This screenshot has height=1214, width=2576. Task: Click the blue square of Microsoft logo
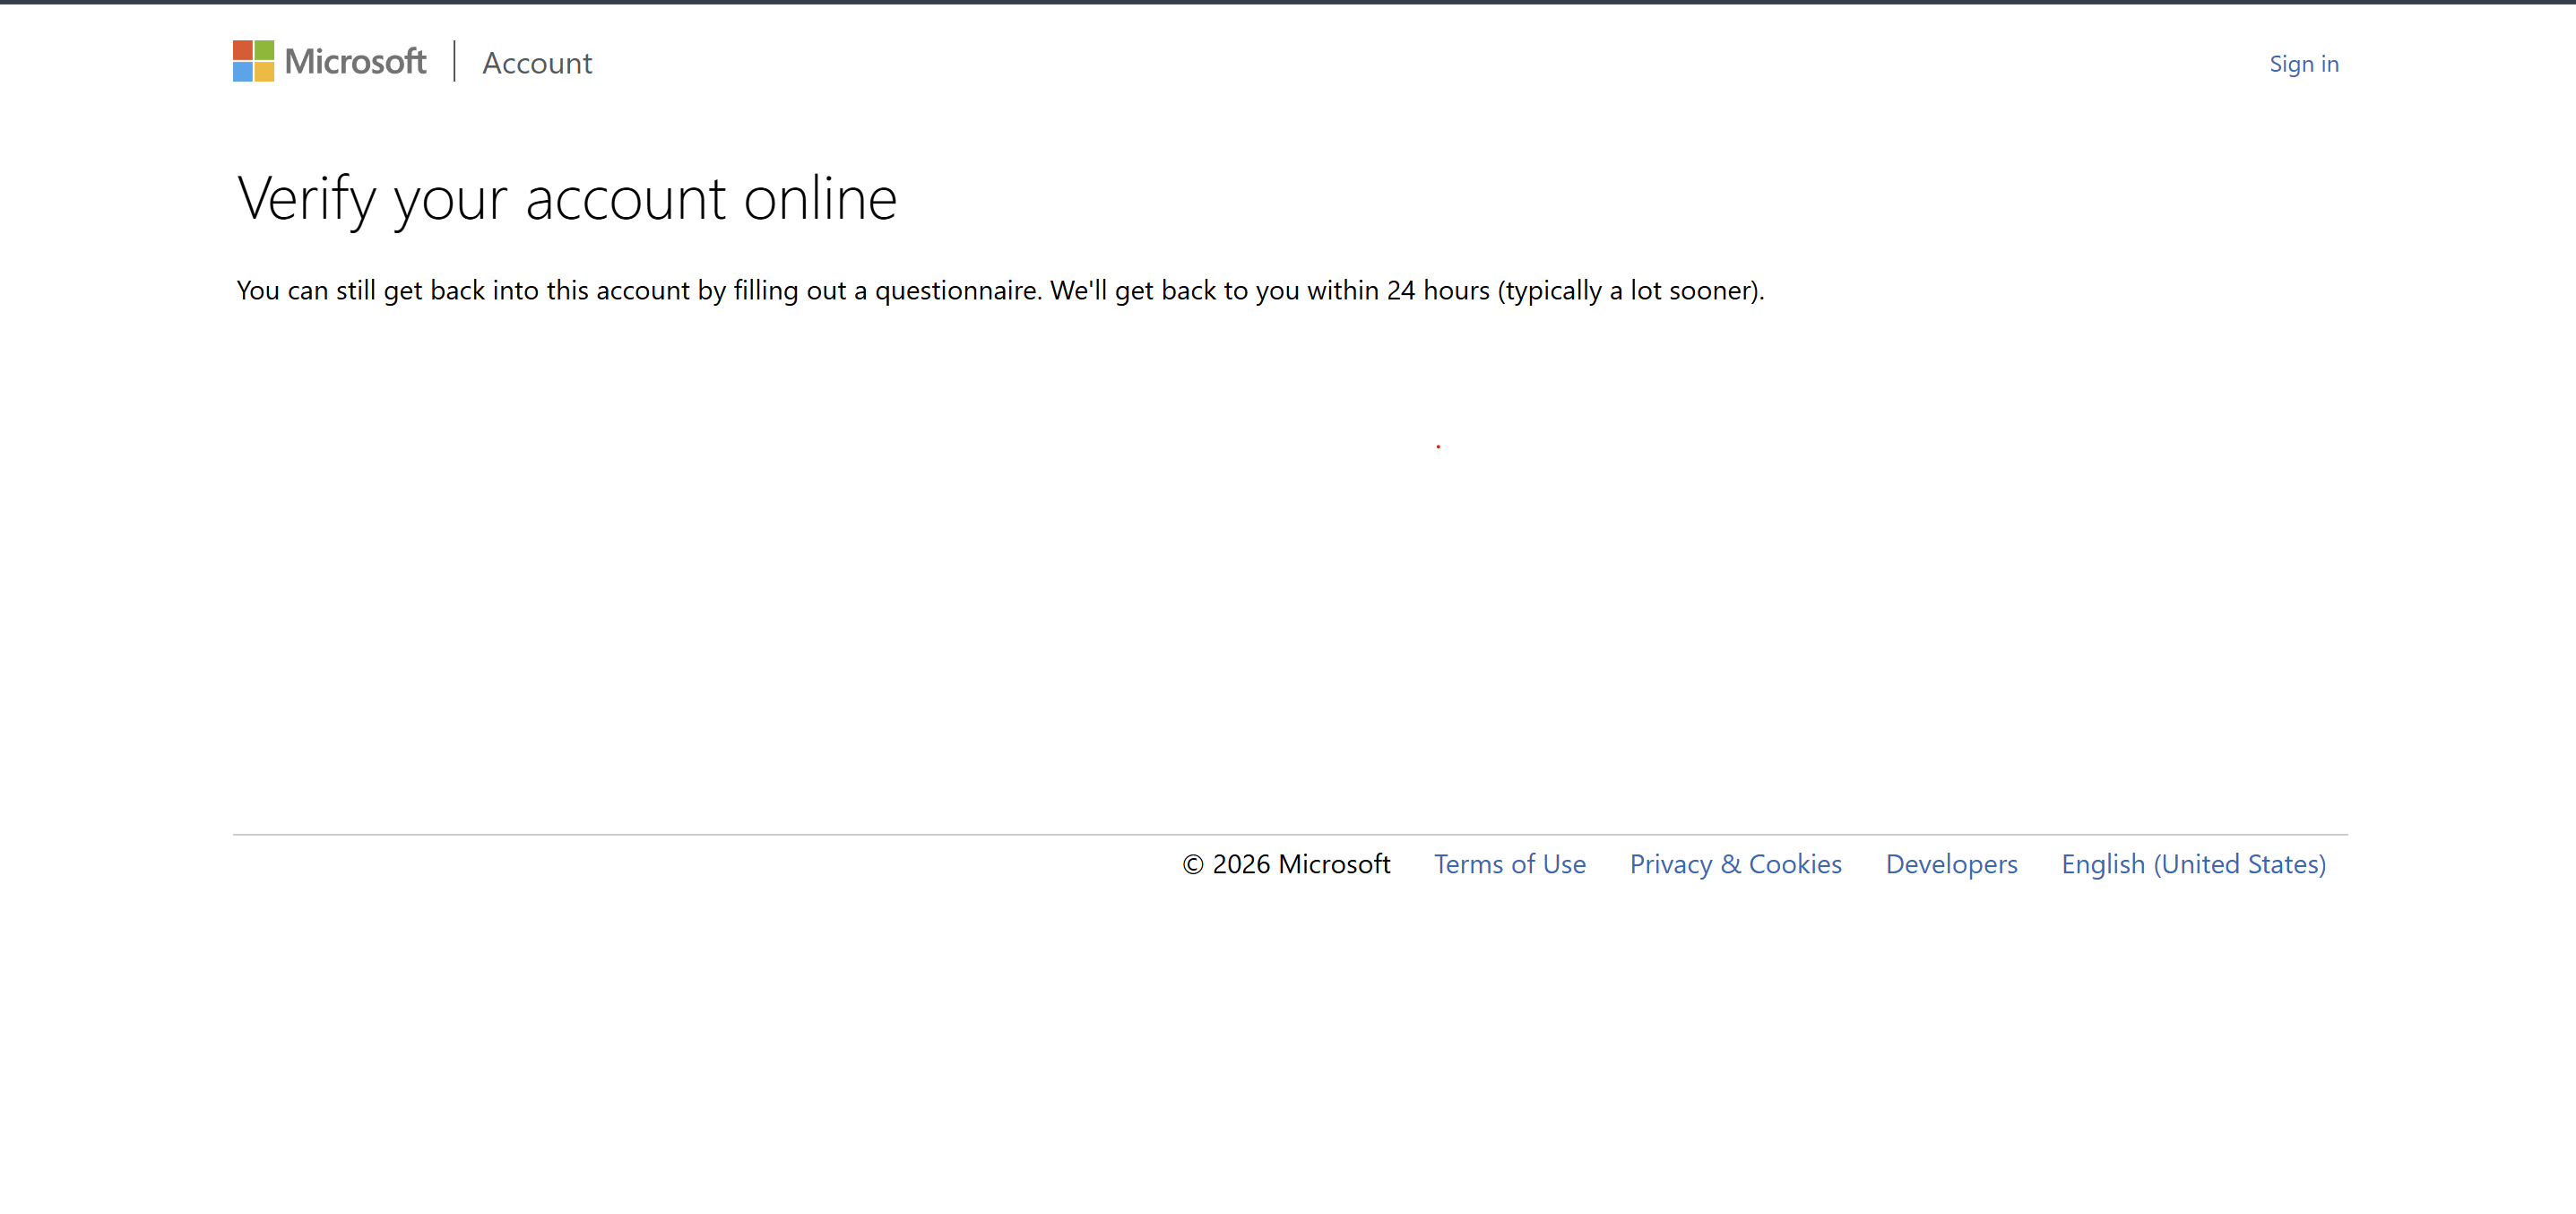[x=242, y=72]
